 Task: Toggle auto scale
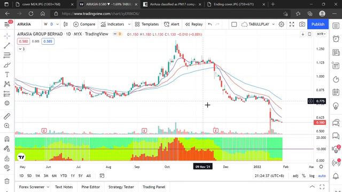click(322, 175)
